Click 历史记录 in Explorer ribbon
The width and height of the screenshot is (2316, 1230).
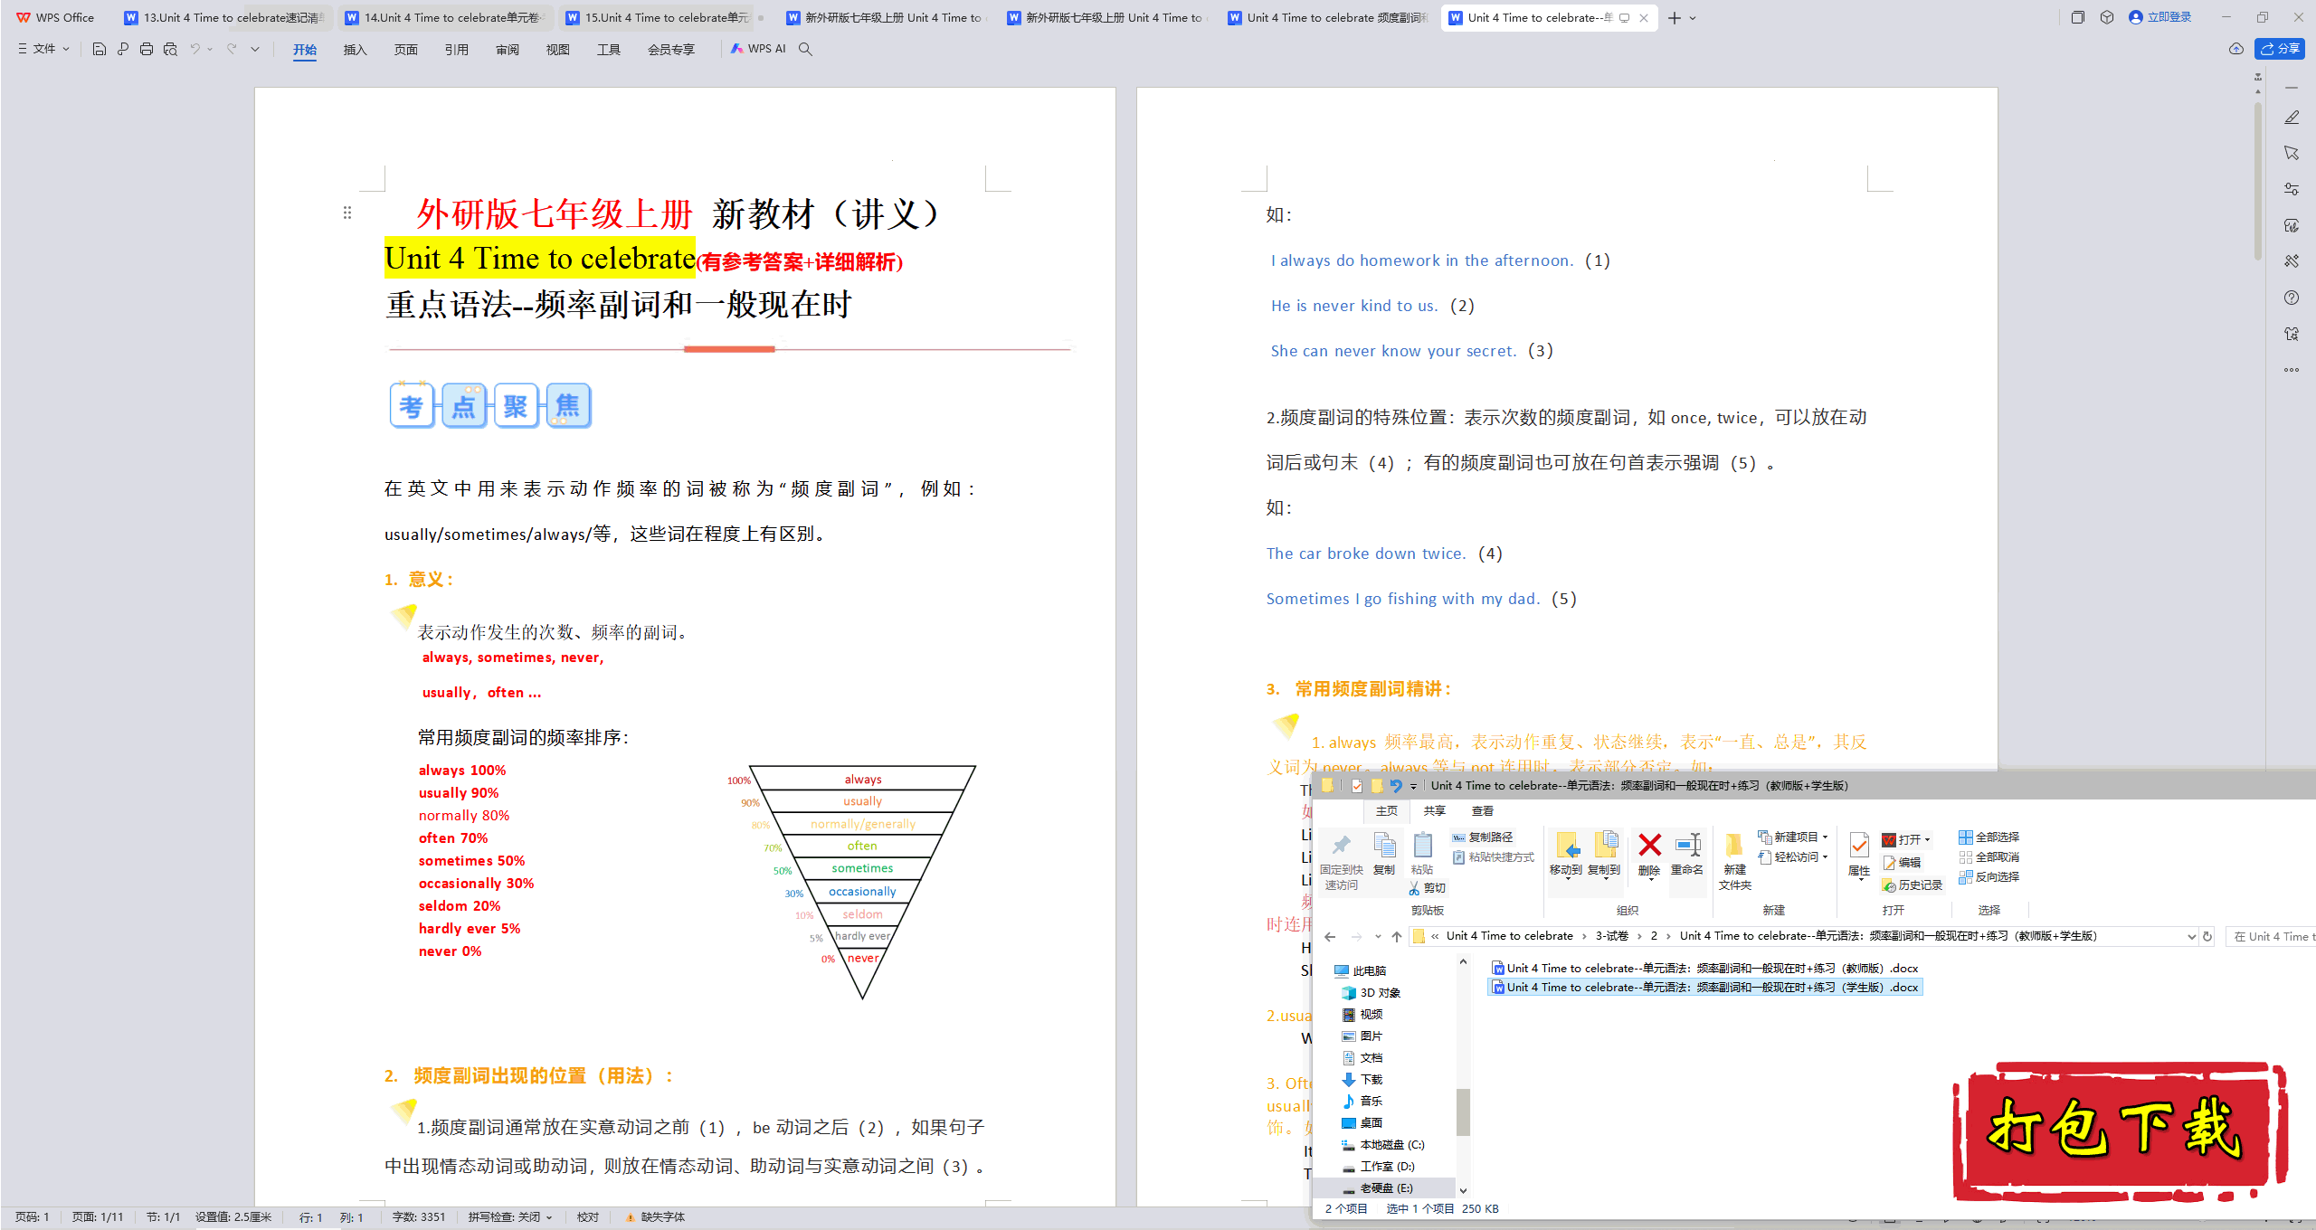pos(1912,885)
